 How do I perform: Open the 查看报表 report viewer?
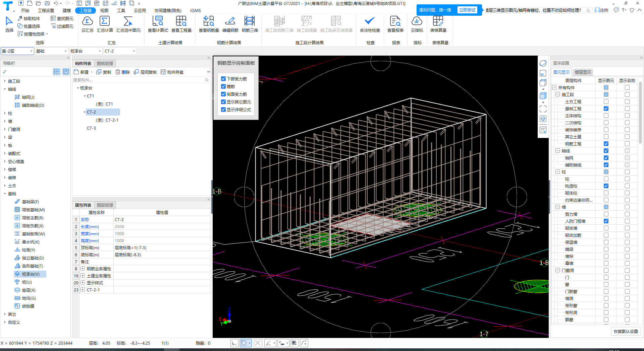coord(395,24)
